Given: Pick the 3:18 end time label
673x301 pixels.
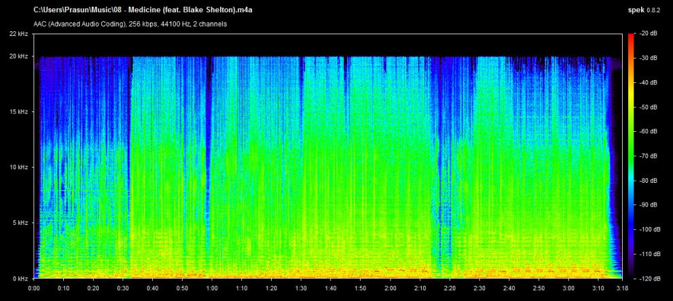Looking at the screenshot, I should (621, 288).
